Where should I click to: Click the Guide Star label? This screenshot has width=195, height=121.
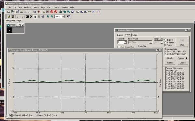point(142,46)
